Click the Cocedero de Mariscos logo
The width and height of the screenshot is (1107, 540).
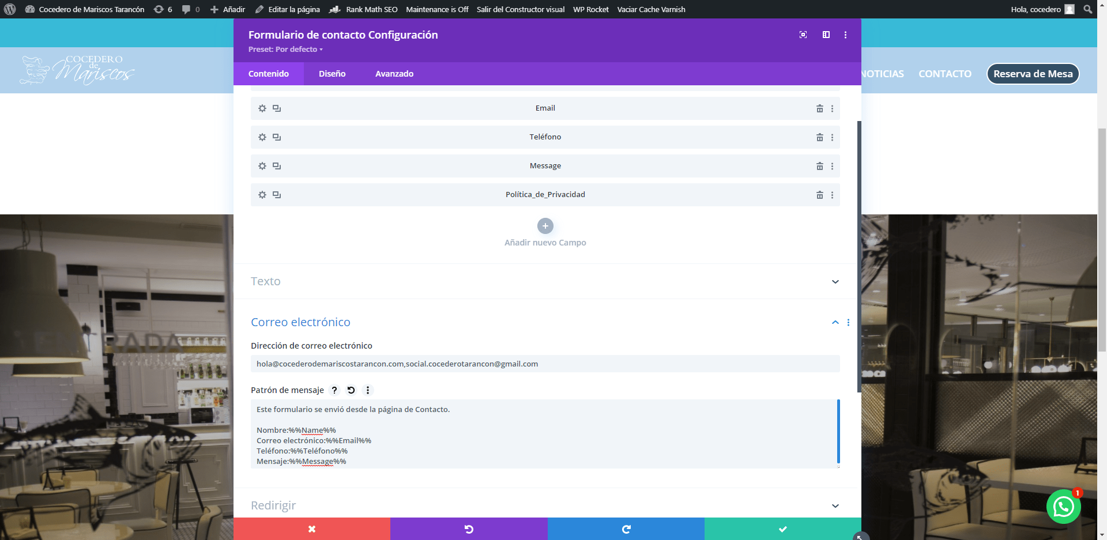pos(77,70)
